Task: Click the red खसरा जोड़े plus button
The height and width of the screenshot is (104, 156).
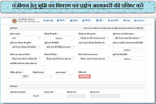Action: pyautogui.click(x=85, y=76)
